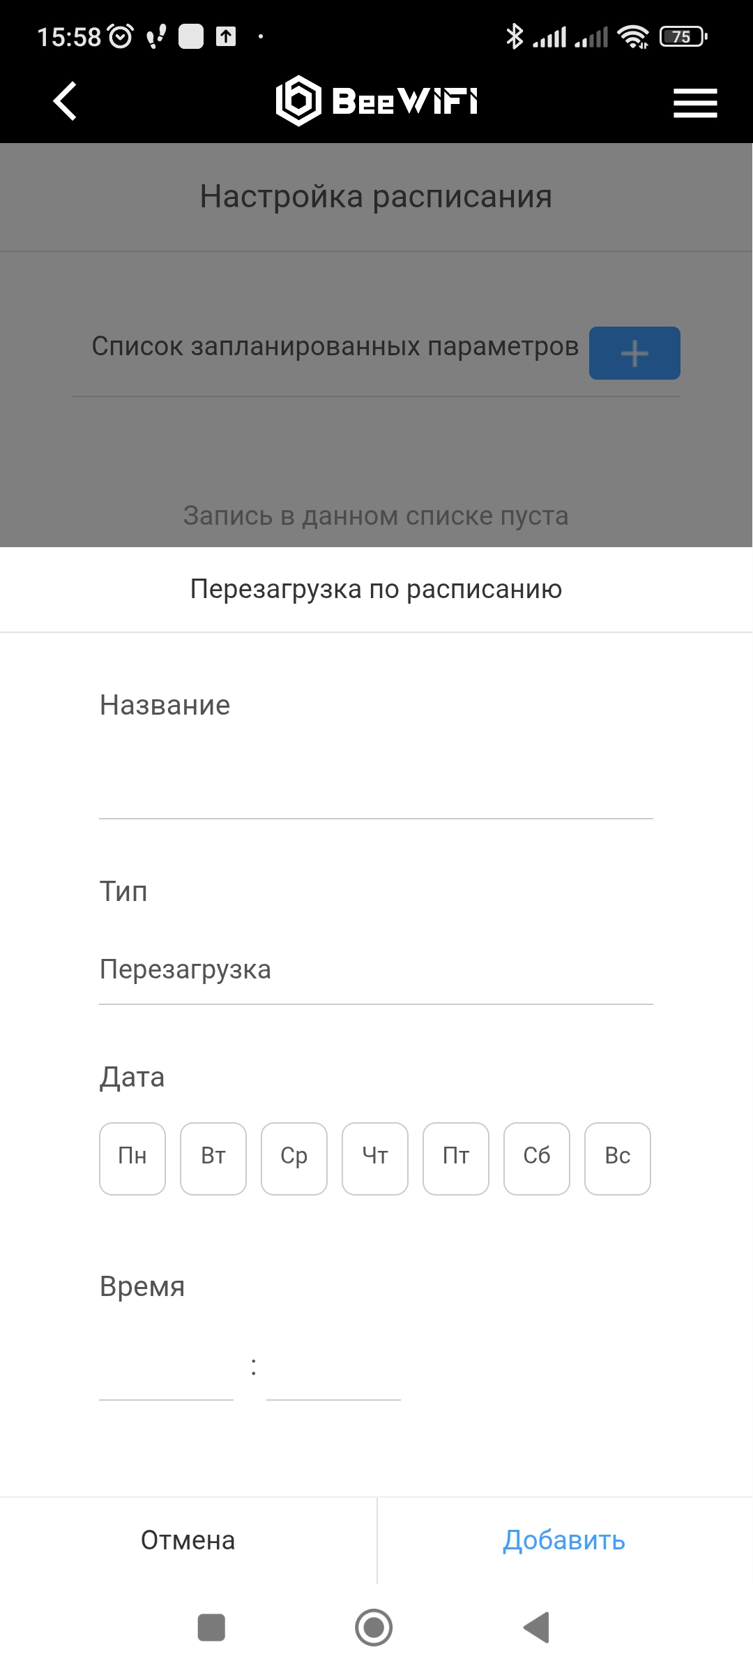This screenshot has height=1675, width=753.
Task: Select the Чт day button
Action: tap(375, 1159)
